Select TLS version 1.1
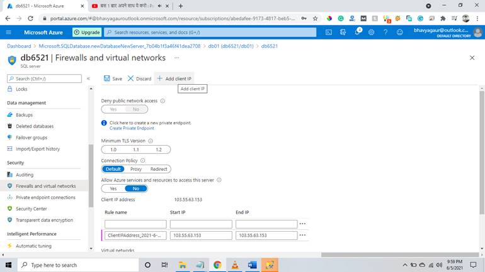Screen dimensions: 485x272 click(x=136, y=150)
